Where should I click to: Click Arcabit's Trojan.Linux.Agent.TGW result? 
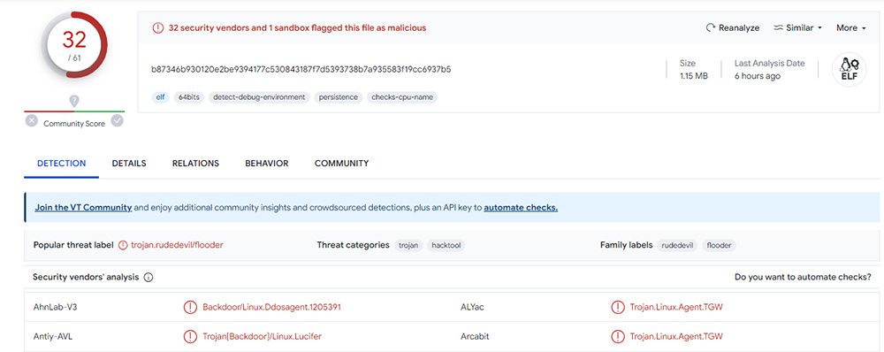coord(676,337)
